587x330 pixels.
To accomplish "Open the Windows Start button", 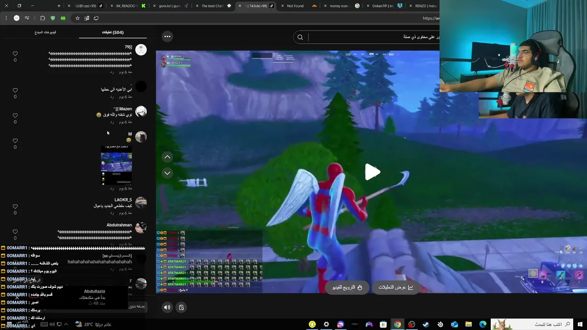I will point(580,324).
